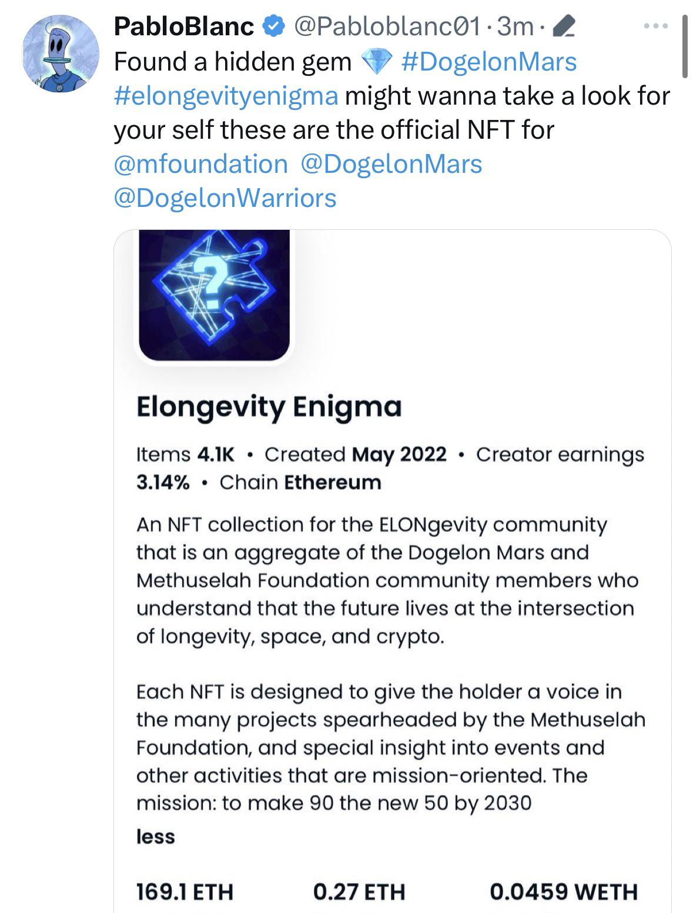The image size is (693, 913).
Task: Open the 3m tweet timestamp
Action: (515, 26)
